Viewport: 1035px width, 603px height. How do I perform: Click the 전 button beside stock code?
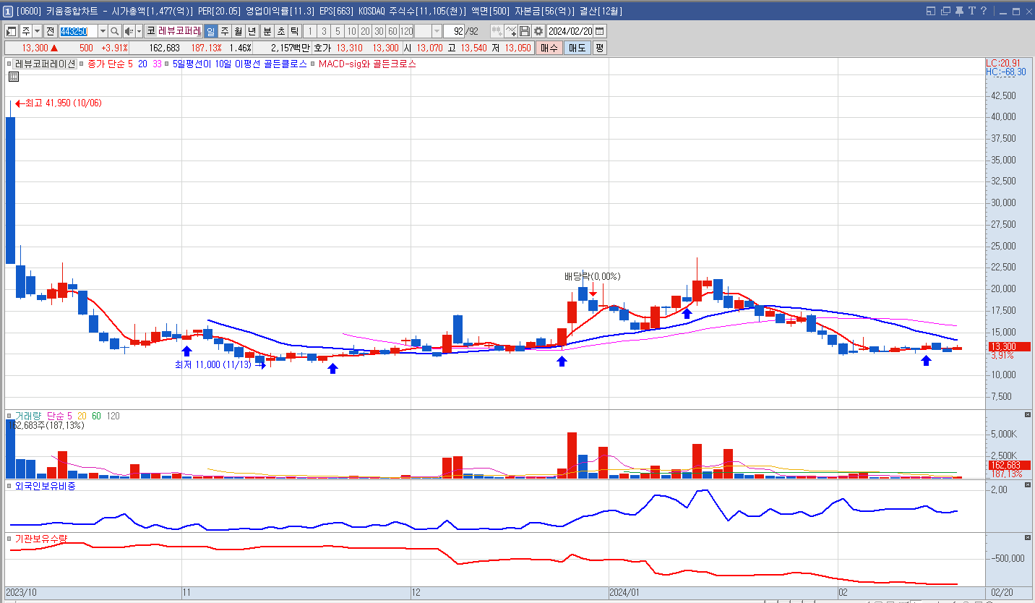coord(50,31)
